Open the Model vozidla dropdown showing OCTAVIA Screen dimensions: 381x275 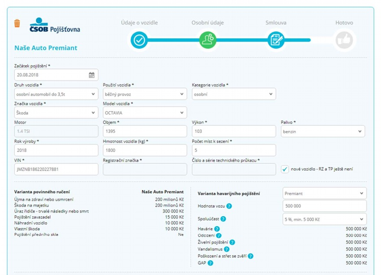(x=145, y=112)
